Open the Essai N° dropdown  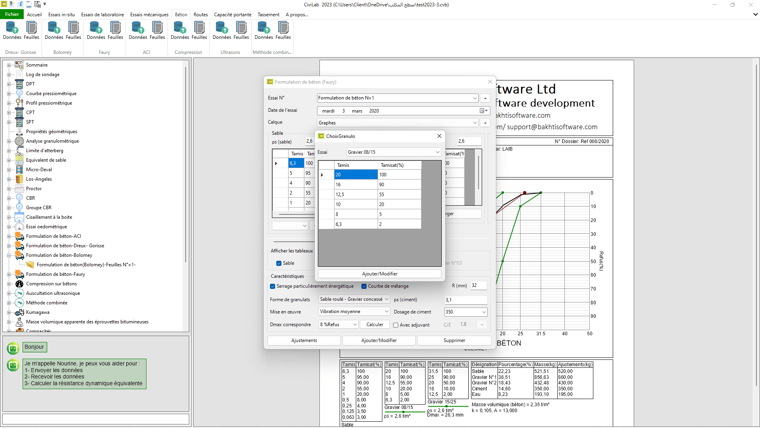pos(475,98)
